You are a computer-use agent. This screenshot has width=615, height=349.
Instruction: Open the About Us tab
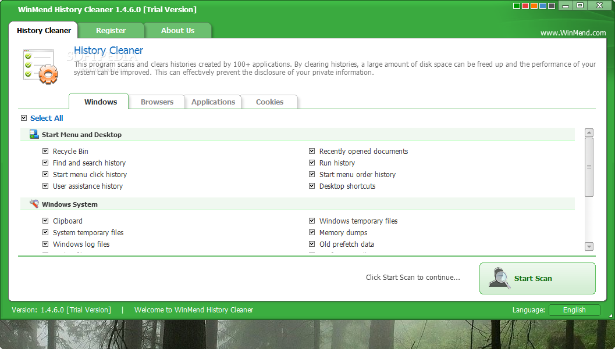click(177, 31)
